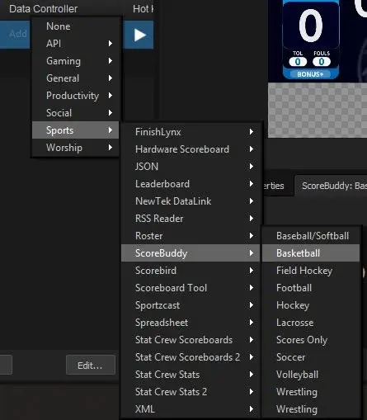Image resolution: width=367 pixels, height=420 pixels.
Task: Open the API submenu
Action: pos(76,44)
